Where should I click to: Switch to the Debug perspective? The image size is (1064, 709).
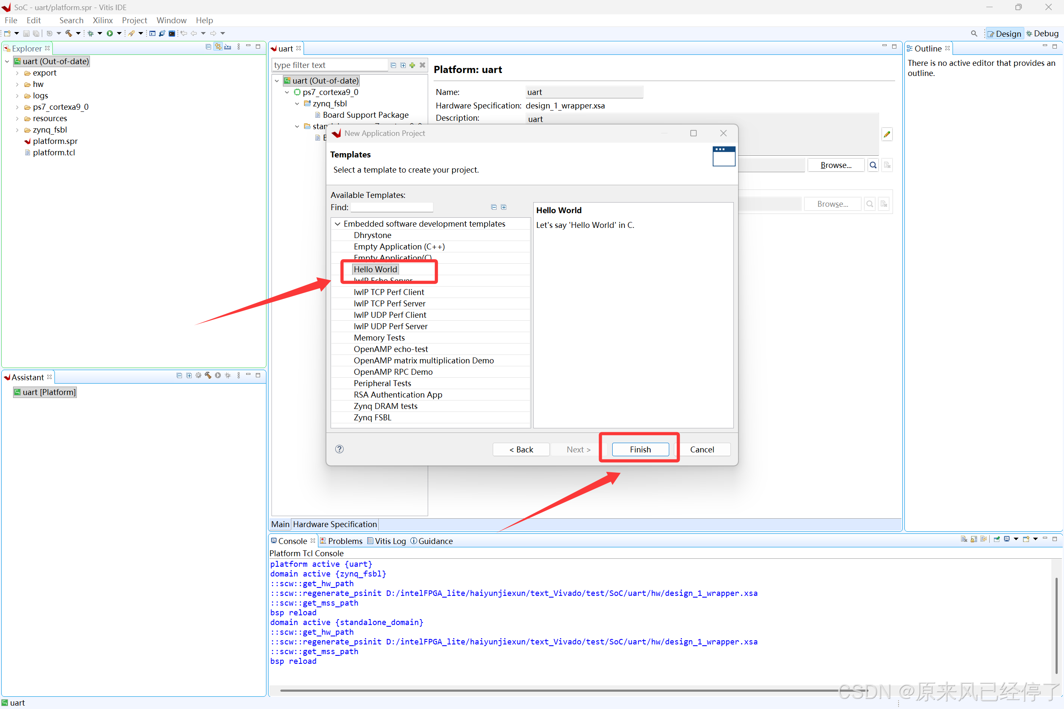click(1042, 33)
